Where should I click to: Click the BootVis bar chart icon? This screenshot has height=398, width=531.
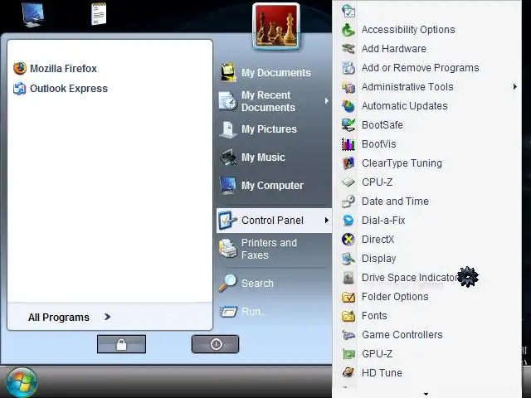[348, 144]
